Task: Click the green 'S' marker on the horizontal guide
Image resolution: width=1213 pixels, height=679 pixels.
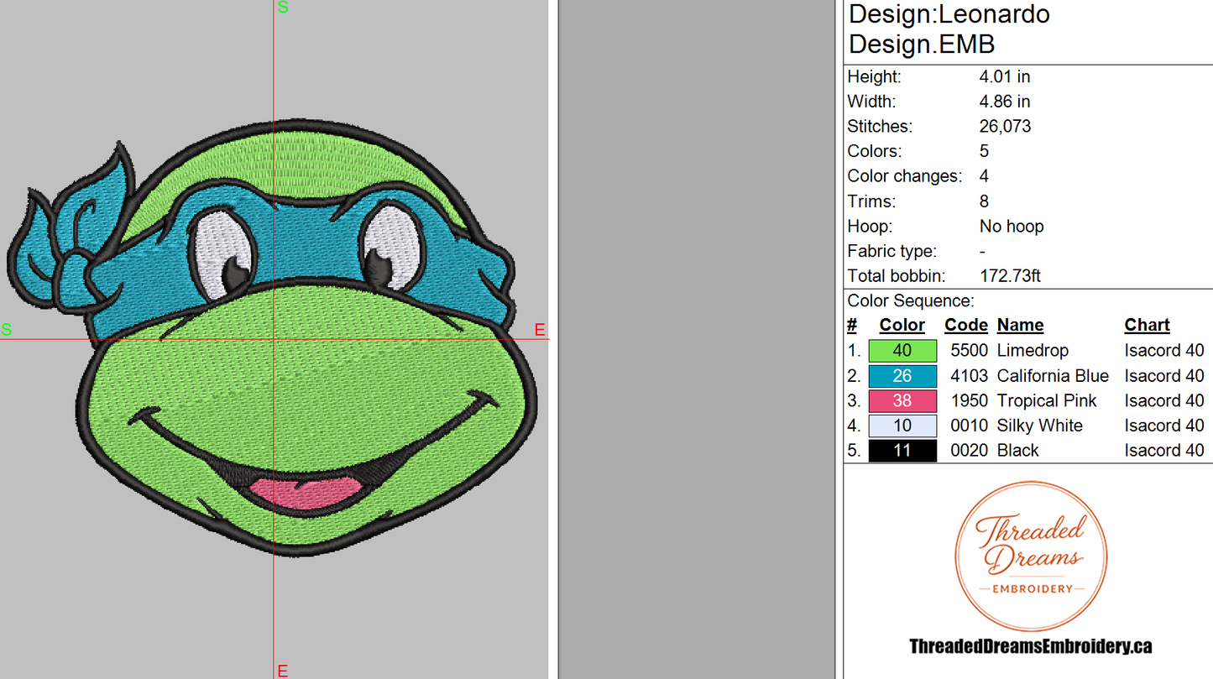Action: tap(7, 329)
